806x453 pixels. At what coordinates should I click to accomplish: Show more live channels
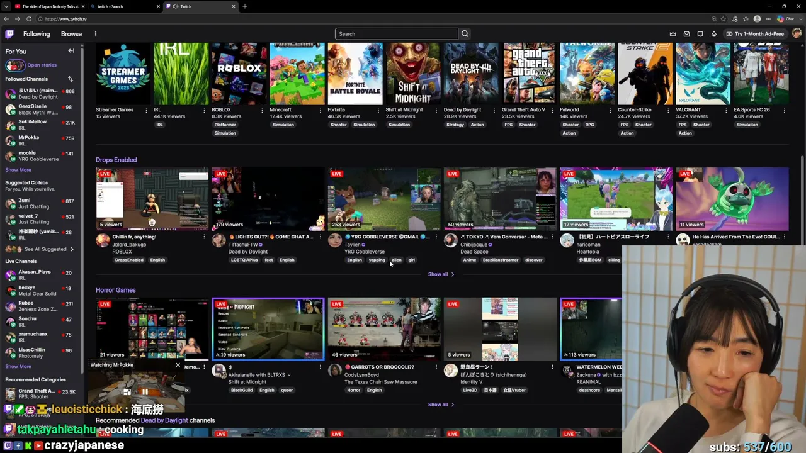click(x=18, y=366)
